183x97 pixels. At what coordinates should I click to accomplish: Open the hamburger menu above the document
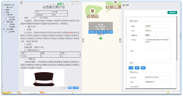coord(21,3)
